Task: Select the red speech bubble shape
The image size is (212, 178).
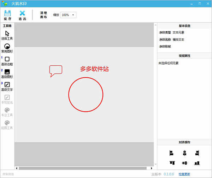Action: click(55, 71)
